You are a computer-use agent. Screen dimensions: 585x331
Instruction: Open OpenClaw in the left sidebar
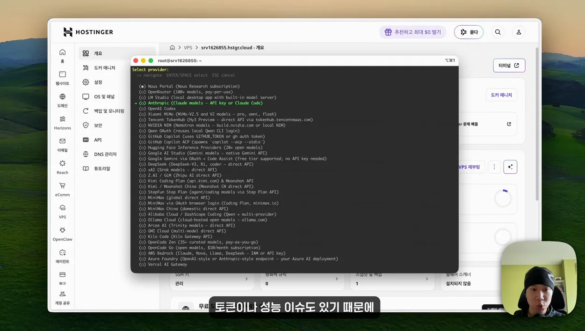[x=62, y=234]
